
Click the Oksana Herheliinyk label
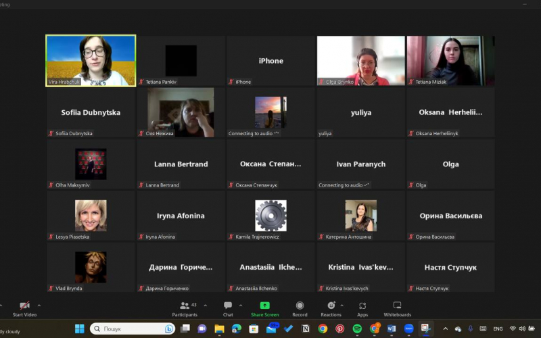(x=437, y=133)
